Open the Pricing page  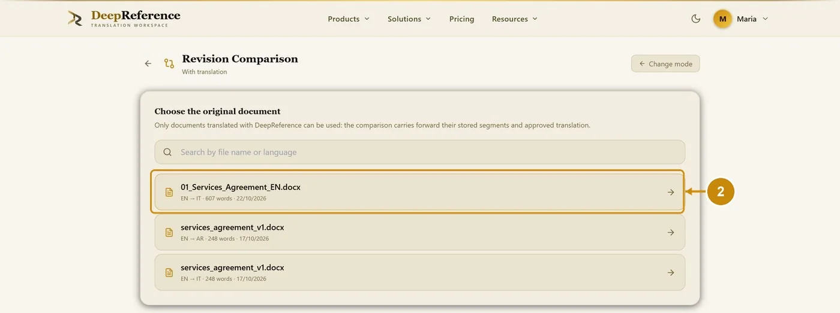click(x=461, y=19)
